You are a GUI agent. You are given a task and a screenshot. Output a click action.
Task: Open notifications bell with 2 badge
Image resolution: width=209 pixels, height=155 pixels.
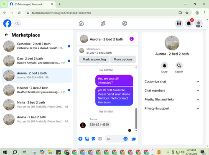click(x=189, y=23)
